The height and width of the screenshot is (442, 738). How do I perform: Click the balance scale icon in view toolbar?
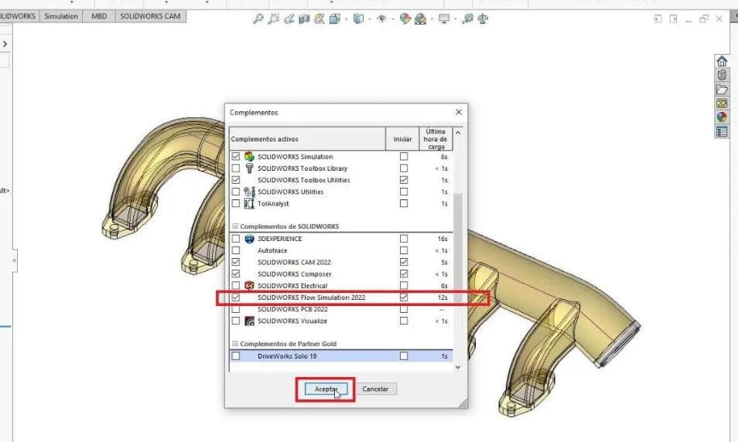click(483, 19)
